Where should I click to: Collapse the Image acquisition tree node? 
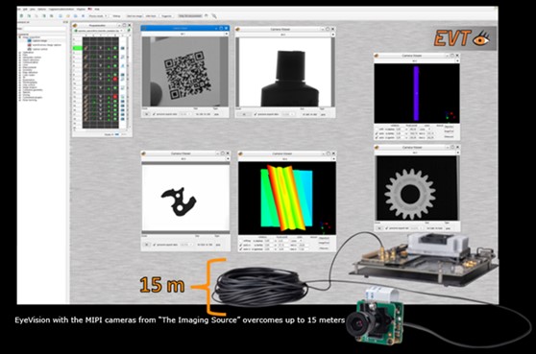coord(19,37)
